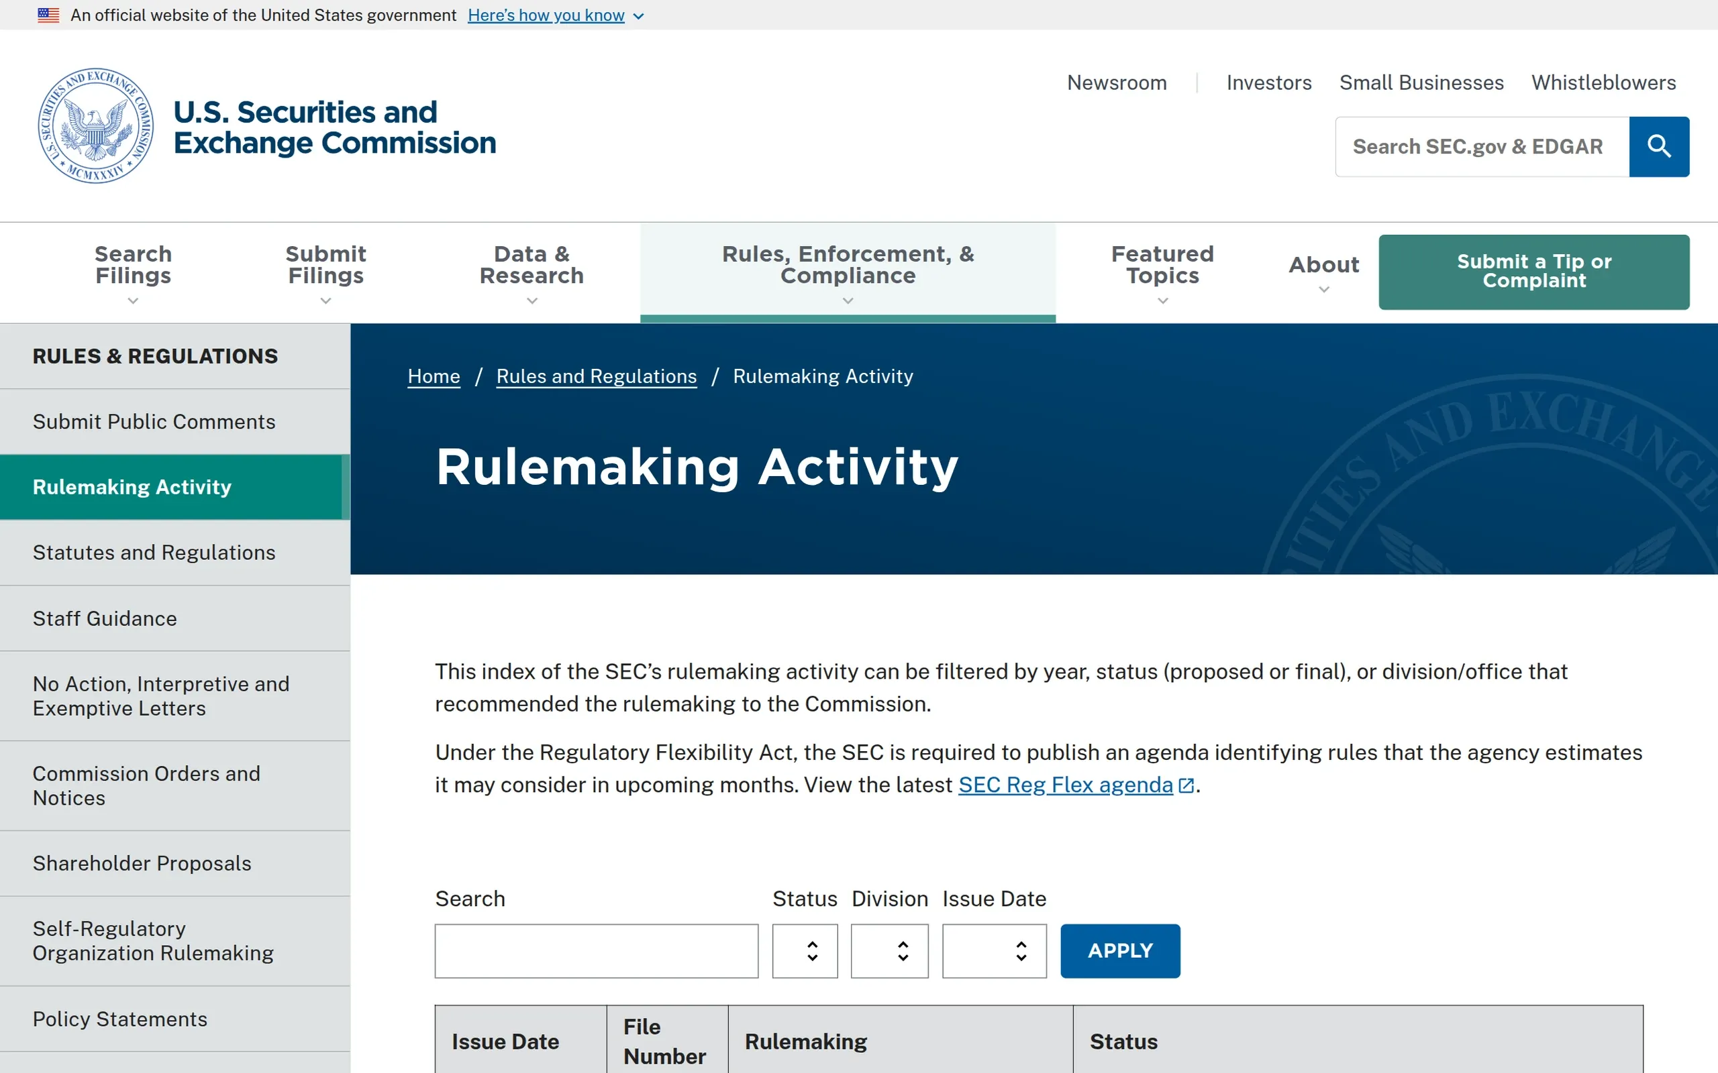Open the Submit Filings menu
Screen dimensions: 1718x1073
tap(326, 272)
